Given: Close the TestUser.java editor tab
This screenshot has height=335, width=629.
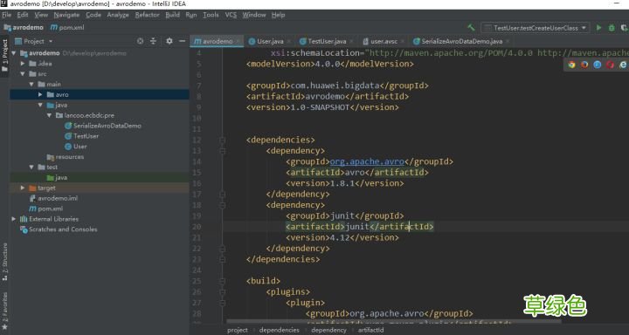Looking at the screenshot, I should [351, 41].
